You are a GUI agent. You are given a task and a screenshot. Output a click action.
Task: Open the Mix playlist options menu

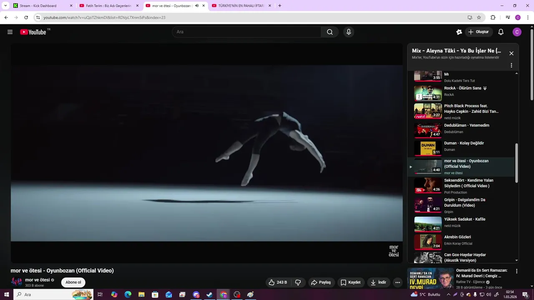[511, 65]
